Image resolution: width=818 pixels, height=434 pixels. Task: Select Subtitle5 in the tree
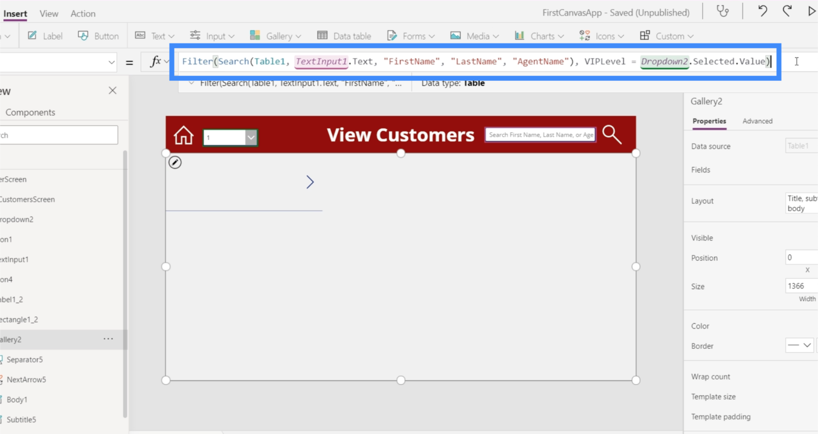[x=21, y=419]
